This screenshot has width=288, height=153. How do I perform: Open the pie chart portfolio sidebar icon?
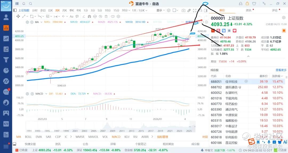6,70
